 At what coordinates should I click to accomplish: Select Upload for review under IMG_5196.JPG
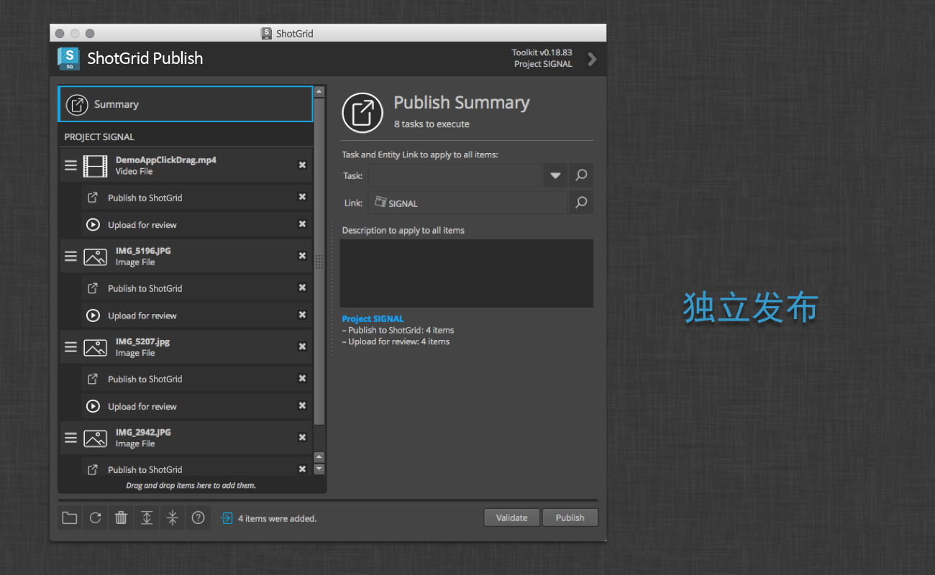click(x=196, y=315)
